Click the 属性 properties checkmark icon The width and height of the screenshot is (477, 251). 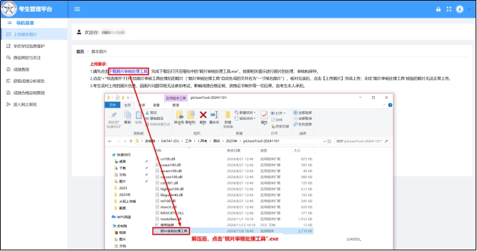tap(264, 115)
